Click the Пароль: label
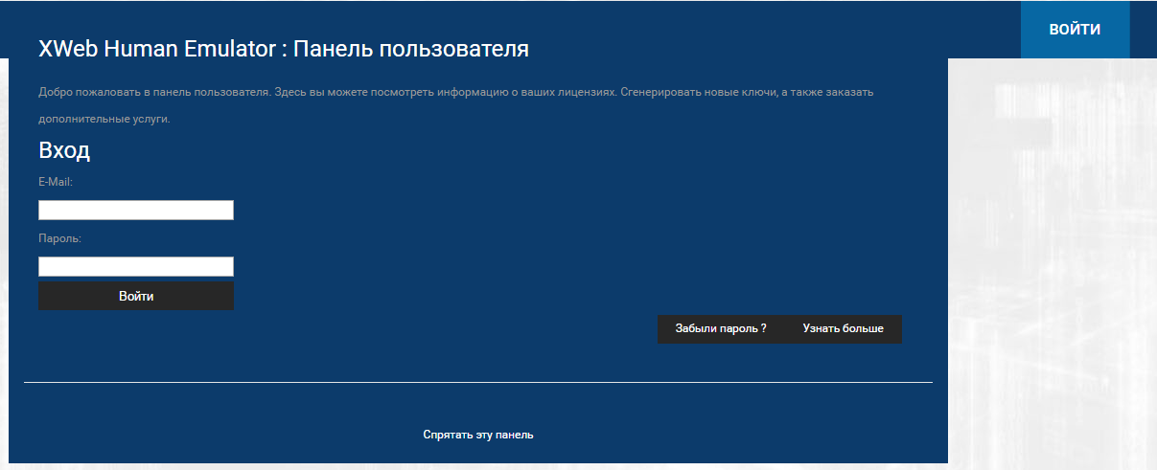Viewport: 1157px width, 470px height. point(59,238)
